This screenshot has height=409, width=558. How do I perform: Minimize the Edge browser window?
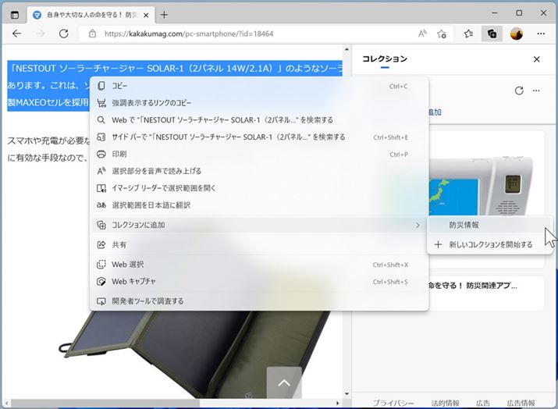coord(495,13)
